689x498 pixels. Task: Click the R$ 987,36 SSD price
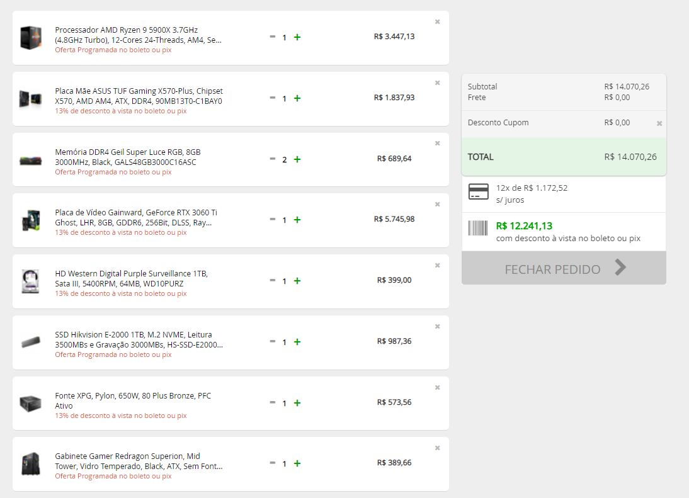tap(394, 341)
